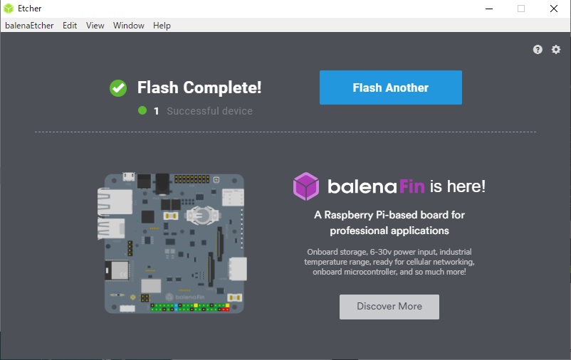Click the 'Onboard storage, 6-30v power input' description

389,262
